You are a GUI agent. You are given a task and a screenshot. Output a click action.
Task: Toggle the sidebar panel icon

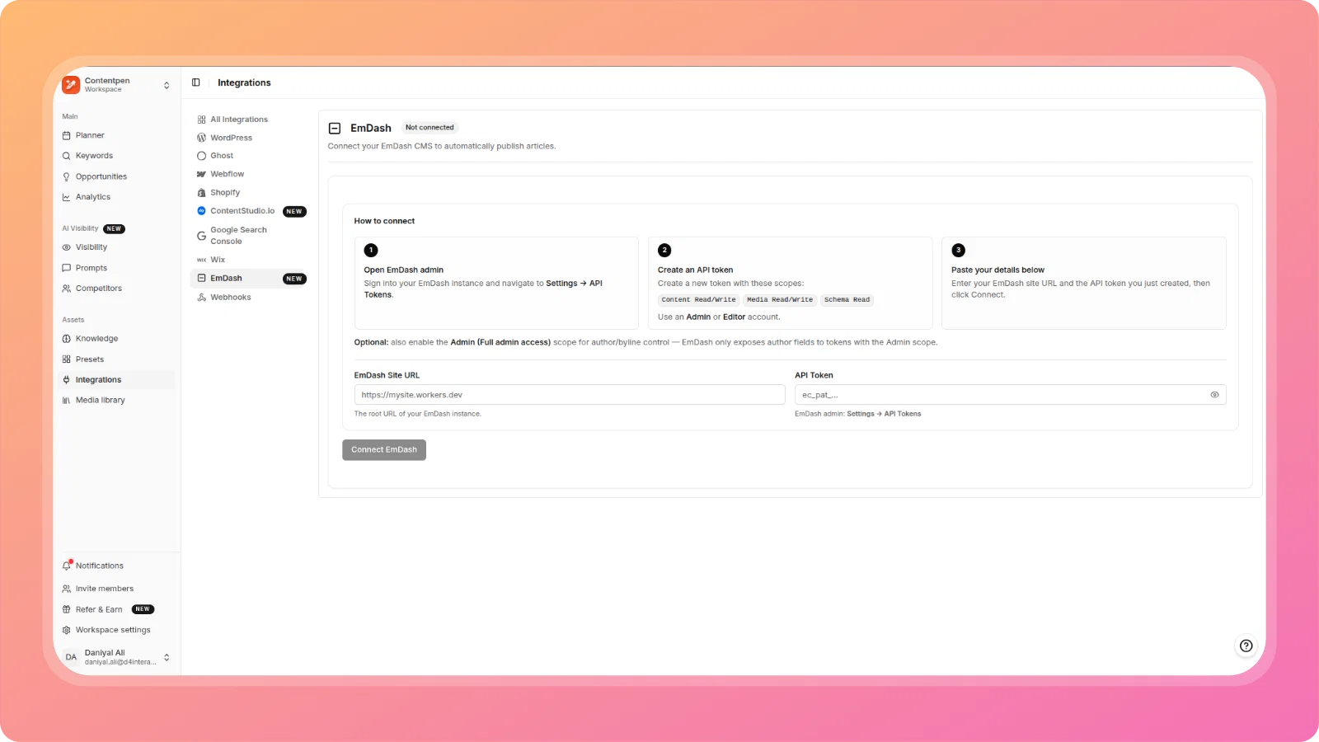point(196,82)
